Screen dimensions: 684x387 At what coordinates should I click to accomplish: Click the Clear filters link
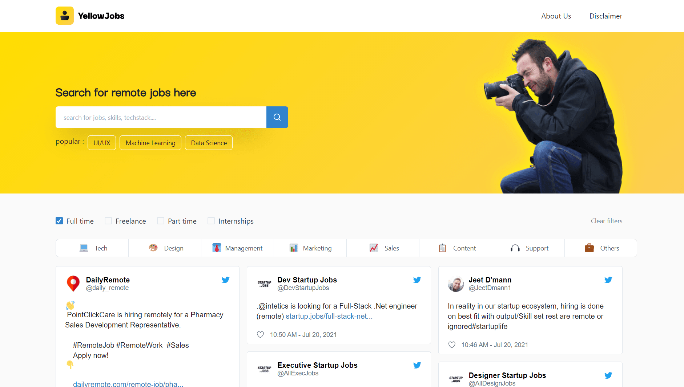[x=607, y=221]
